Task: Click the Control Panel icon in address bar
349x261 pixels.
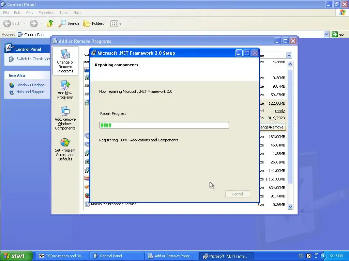Action: coord(20,34)
